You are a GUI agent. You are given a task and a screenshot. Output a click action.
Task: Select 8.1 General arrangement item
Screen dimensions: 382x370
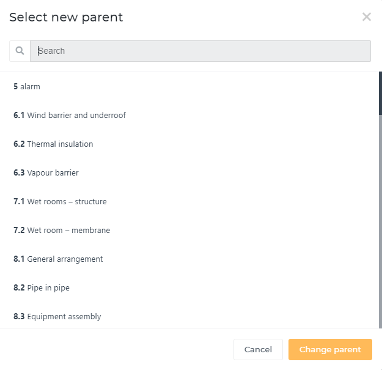[189, 259]
